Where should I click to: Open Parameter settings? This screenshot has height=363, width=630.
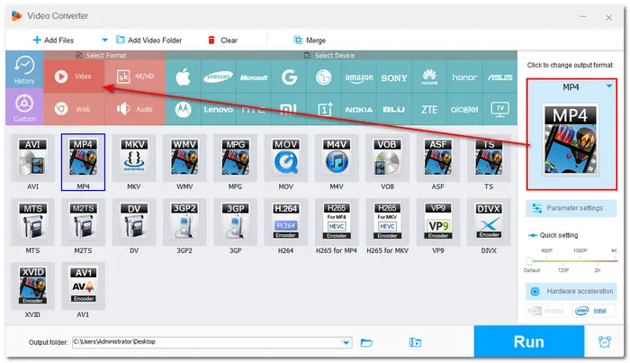pyautogui.click(x=571, y=208)
